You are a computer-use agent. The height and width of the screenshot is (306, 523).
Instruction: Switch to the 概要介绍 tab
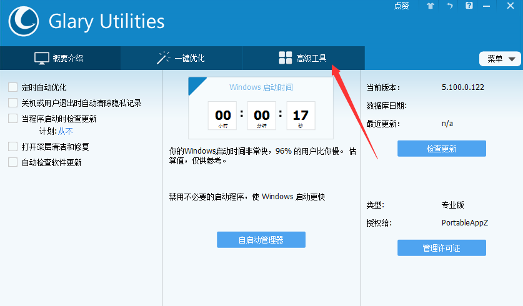pos(60,58)
